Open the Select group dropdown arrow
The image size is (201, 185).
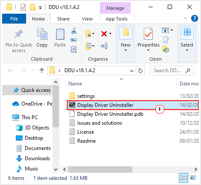187,50
